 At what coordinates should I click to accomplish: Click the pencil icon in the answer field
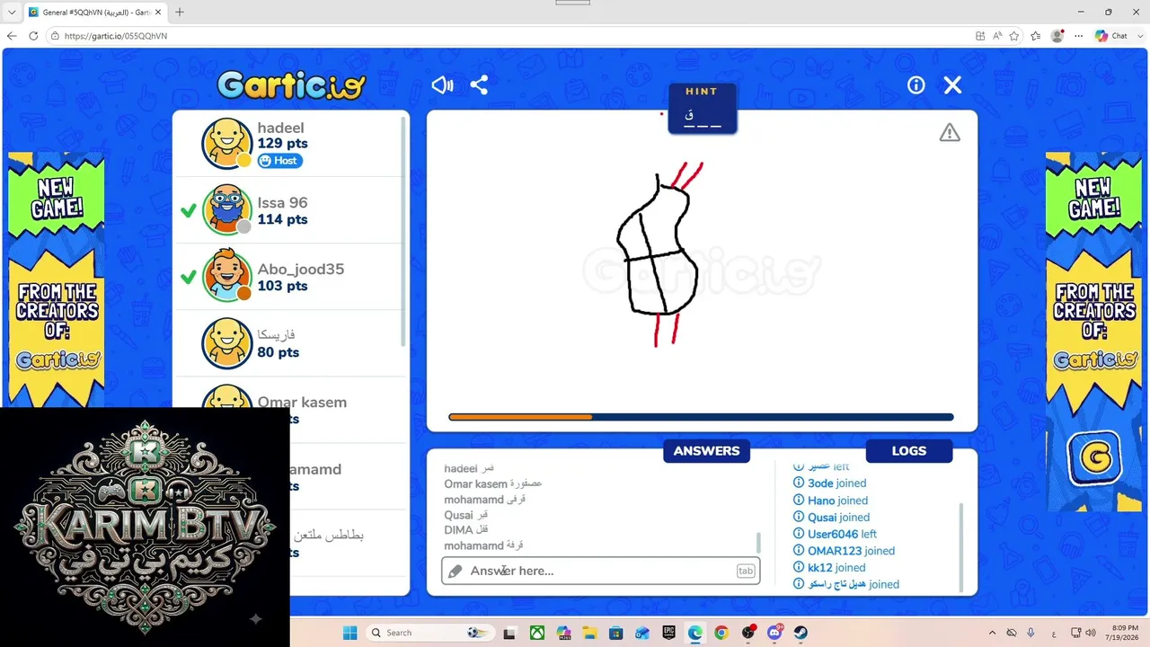(x=456, y=571)
